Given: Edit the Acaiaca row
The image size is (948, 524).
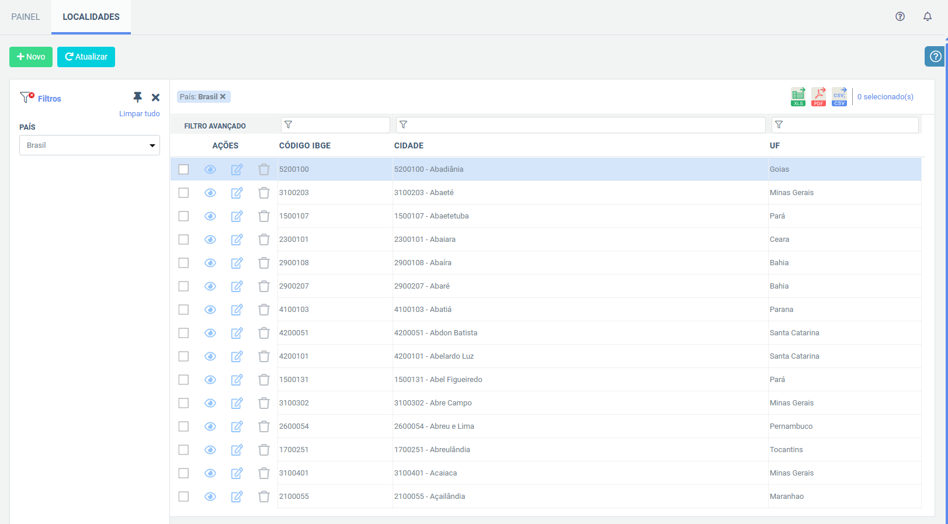Looking at the screenshot, I should click(x=237, y=473).
